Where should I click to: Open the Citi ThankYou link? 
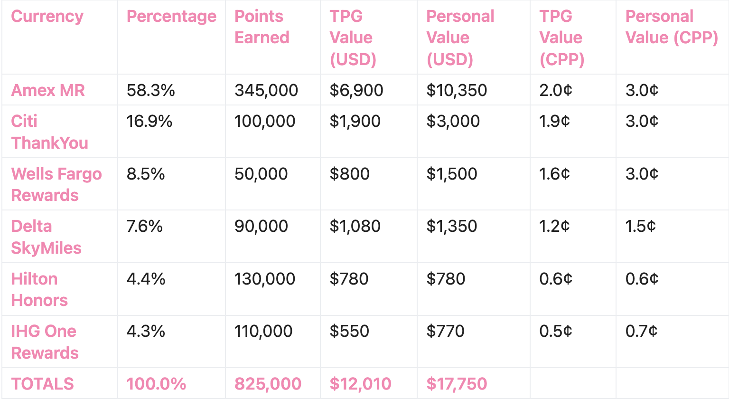click(x=49, y=132)
